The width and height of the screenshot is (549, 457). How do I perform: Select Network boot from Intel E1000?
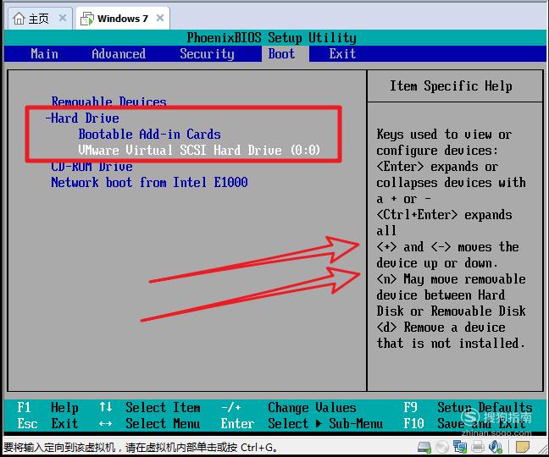tap(149, 182)
